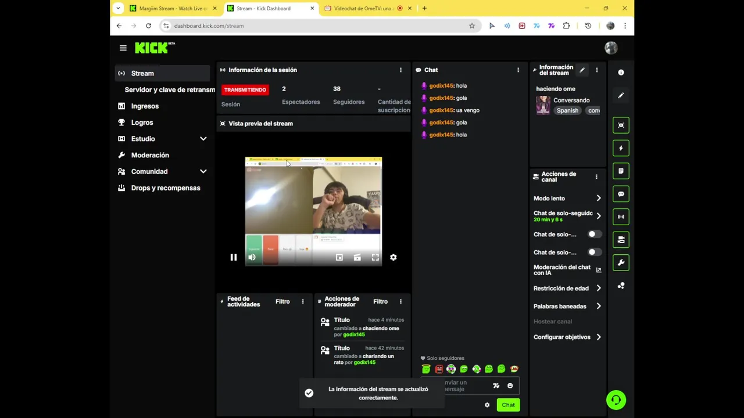The height and width of the screenshot is (418, 744).
Task: Open chat settings gear near Chat button
Action: (x=487, y=405)
